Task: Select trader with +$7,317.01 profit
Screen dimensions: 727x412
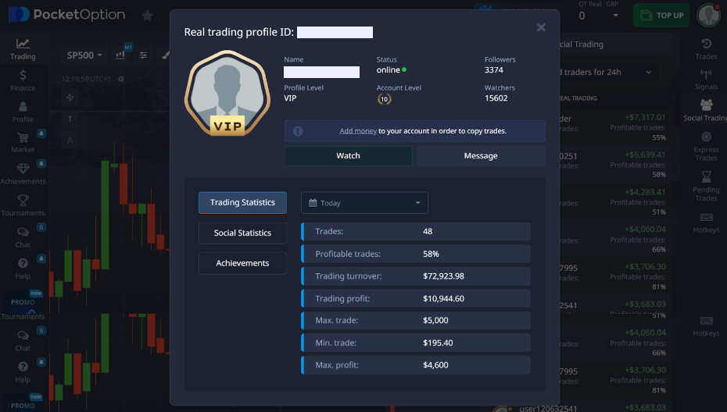Action: (614, 127)
